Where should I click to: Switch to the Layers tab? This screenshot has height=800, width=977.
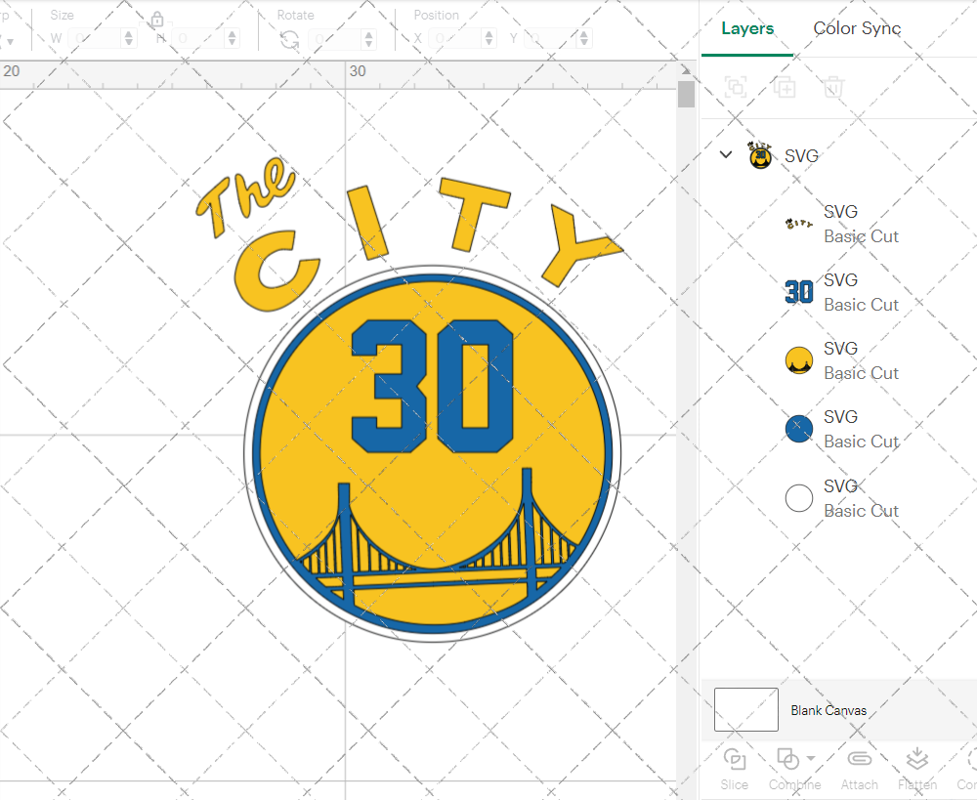[747, 28]
